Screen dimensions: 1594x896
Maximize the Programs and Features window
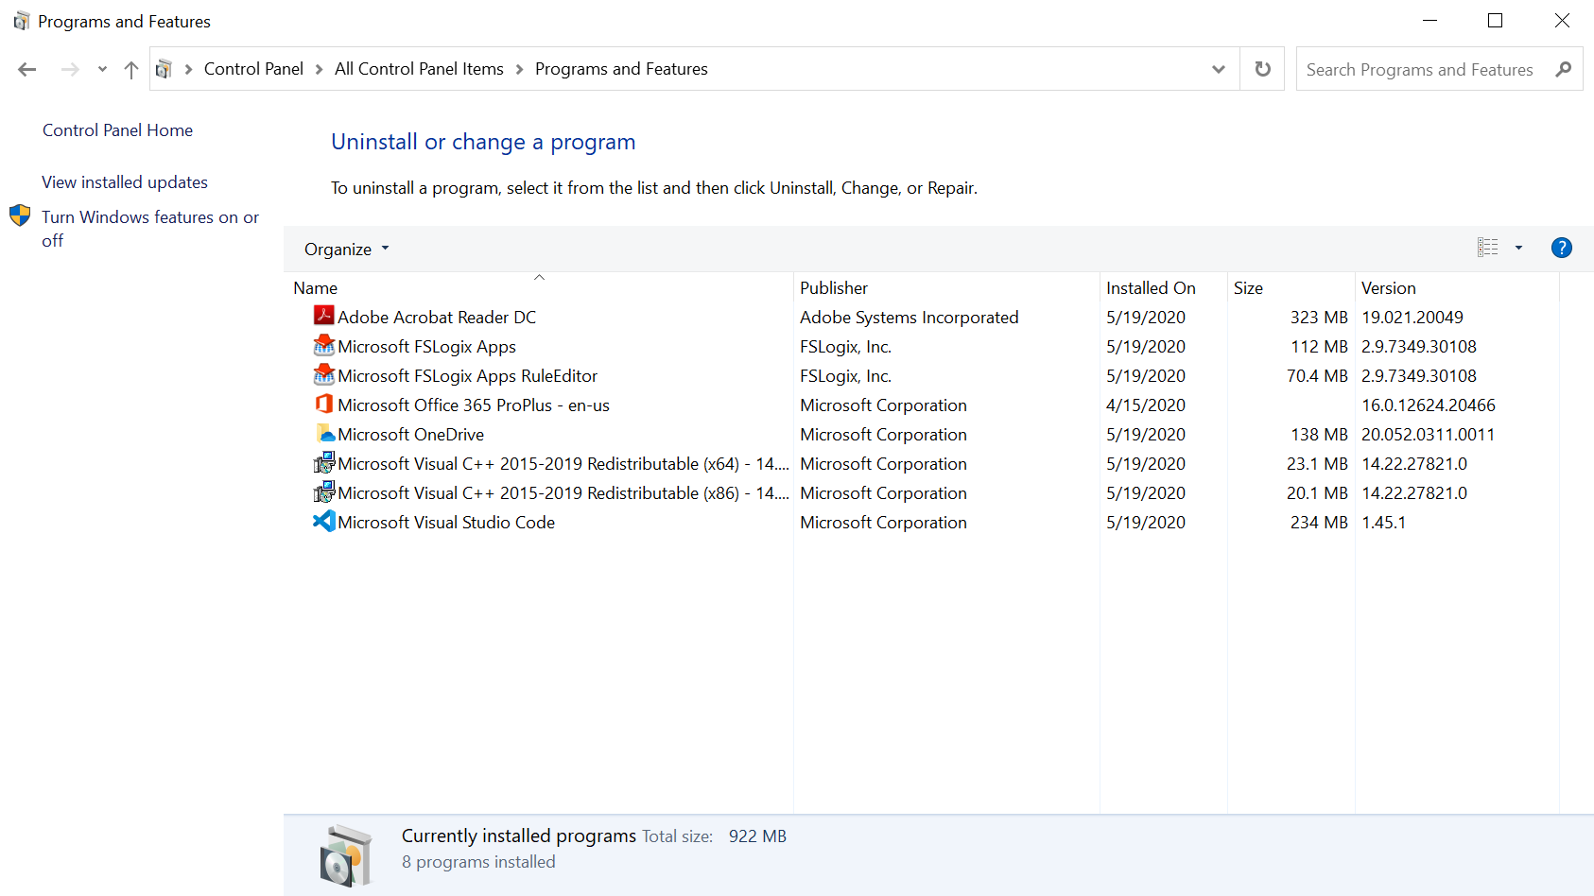click(1495, 21)
